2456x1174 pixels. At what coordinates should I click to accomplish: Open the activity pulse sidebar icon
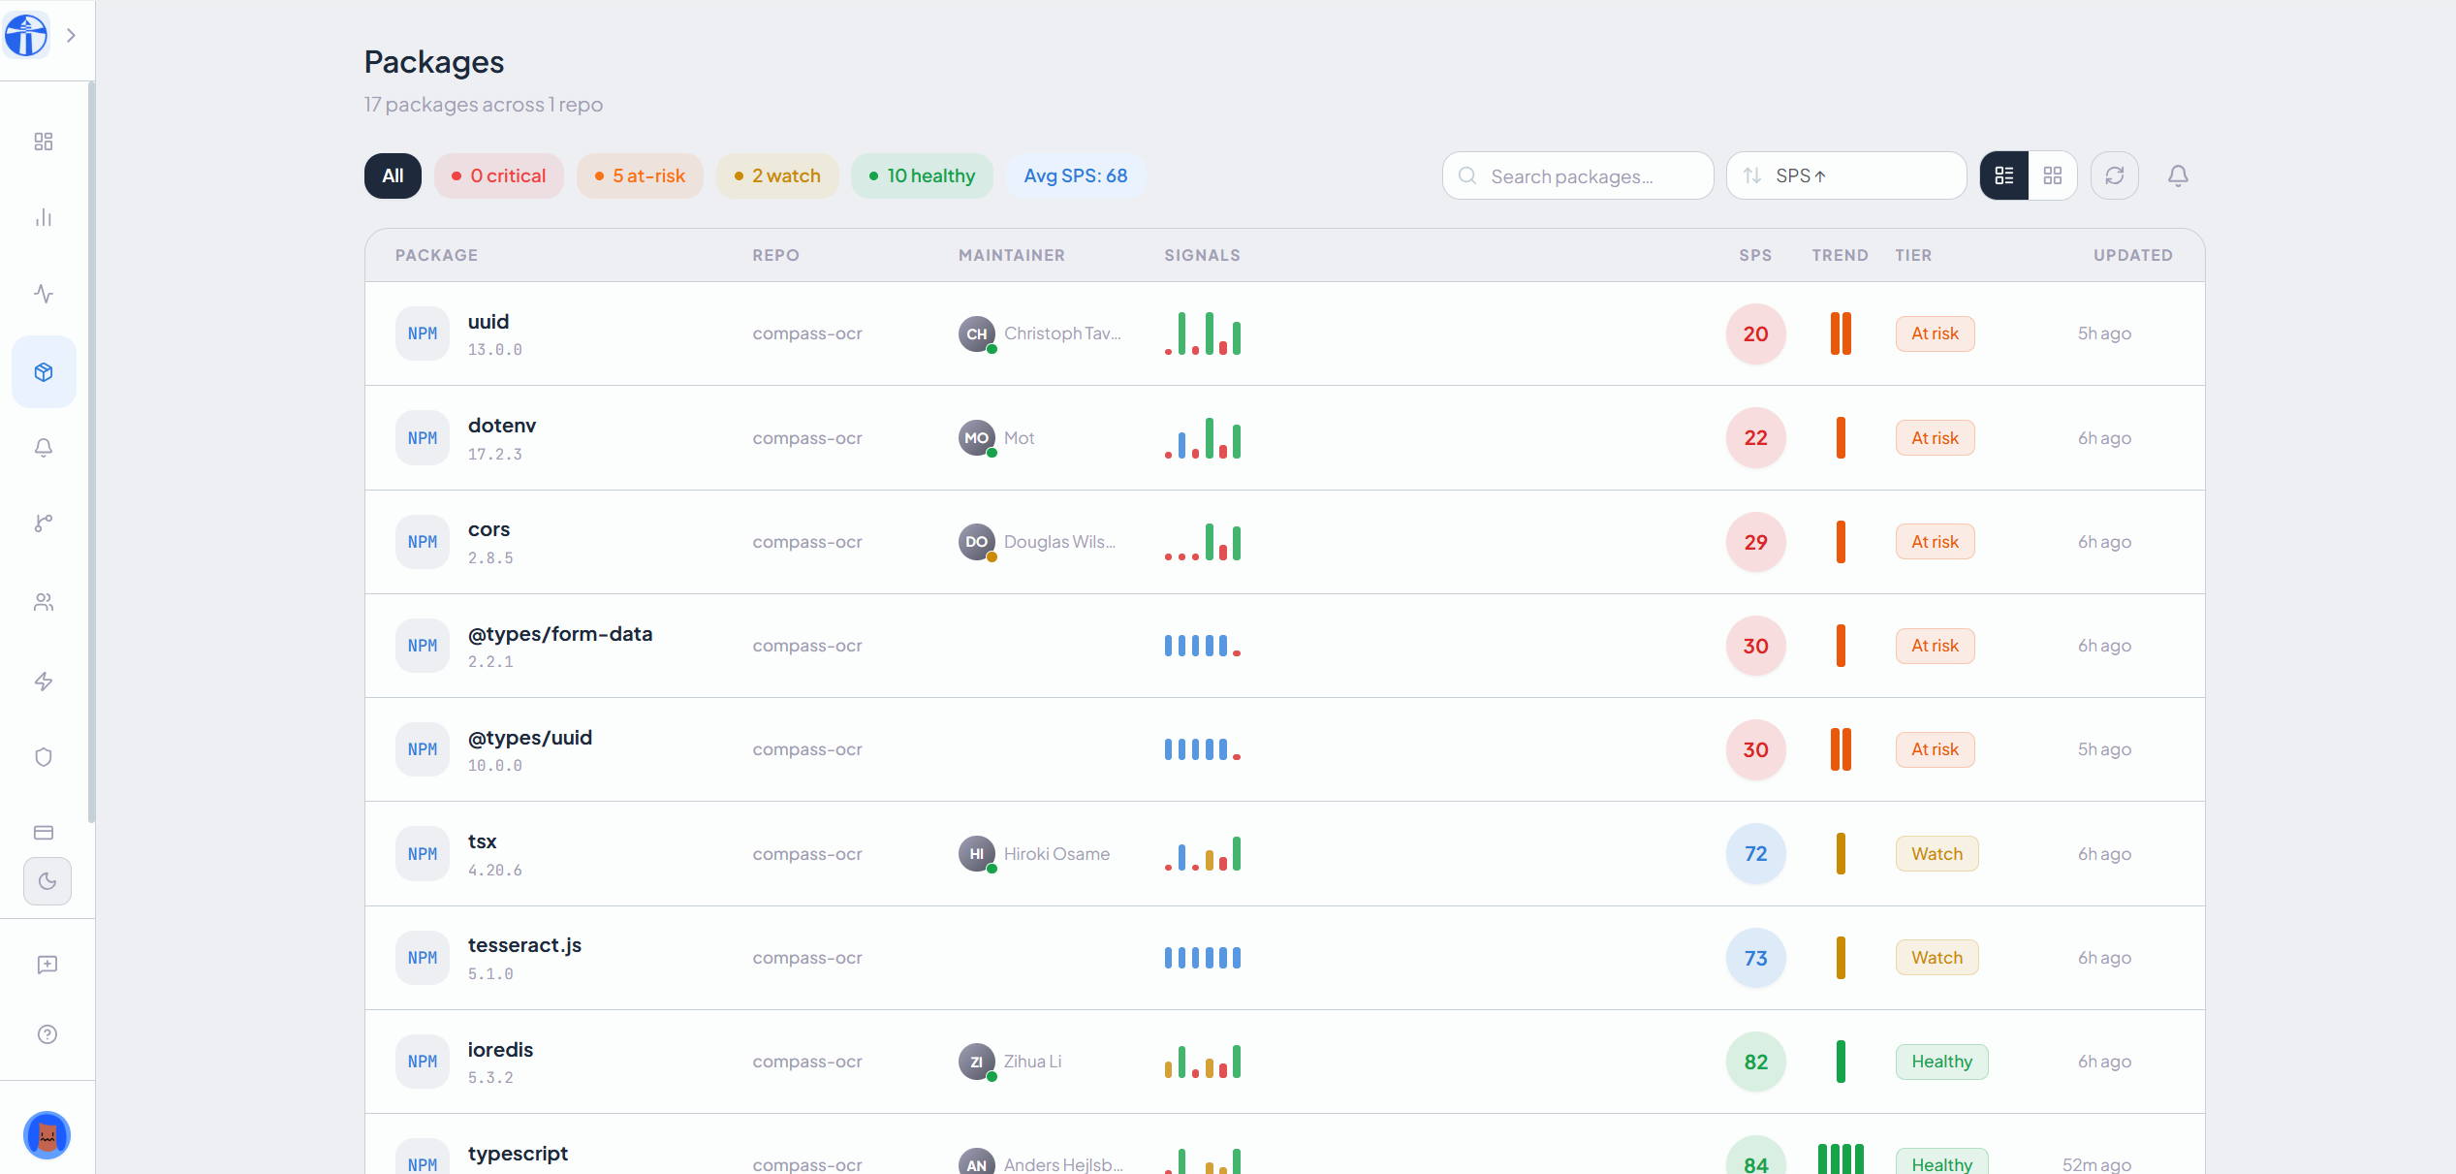(x=44, y=294)
